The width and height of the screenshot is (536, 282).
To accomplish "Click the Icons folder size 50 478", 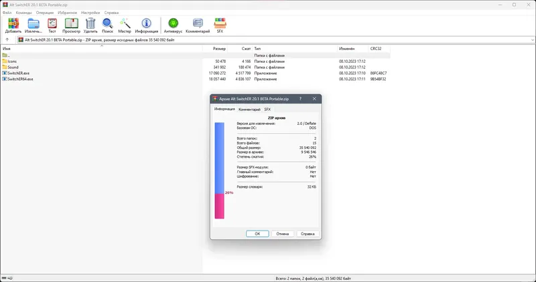I will pos(220,61).
